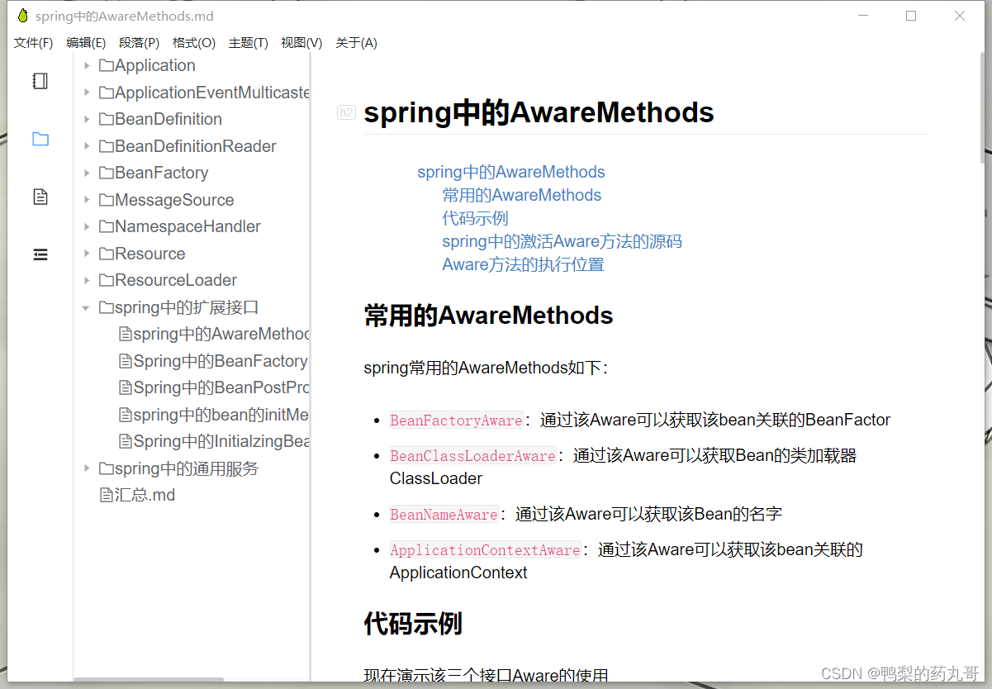
Task: Expand the NamespaceHandler folder arrow
Action: (86, 226)
